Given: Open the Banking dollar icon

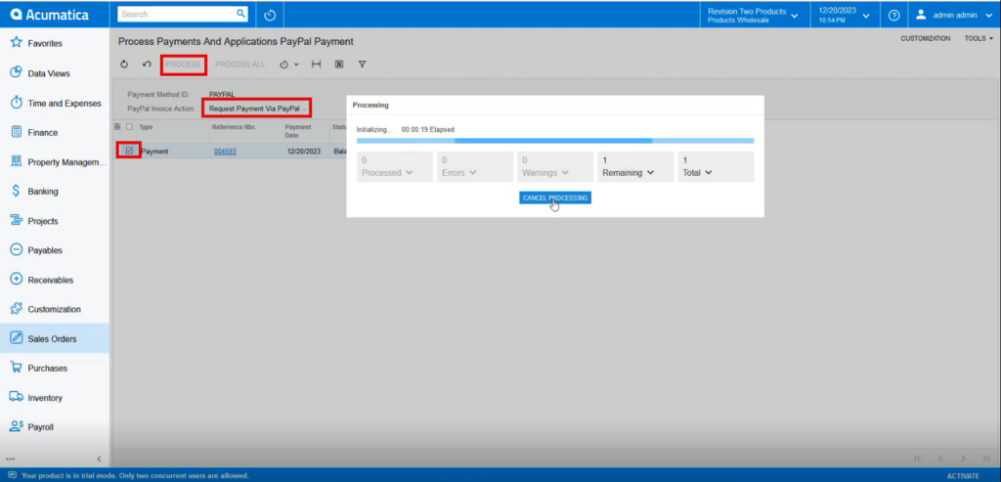Looking at the screenshot, I should tap(17, 191).
